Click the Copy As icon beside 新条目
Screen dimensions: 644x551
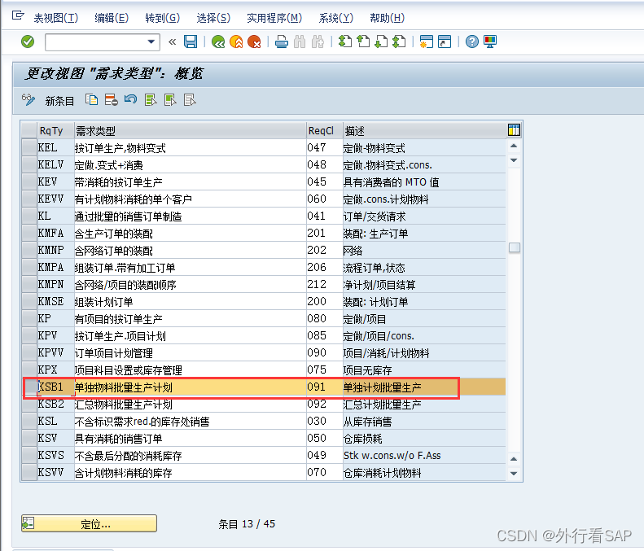(x=92, y=100)
